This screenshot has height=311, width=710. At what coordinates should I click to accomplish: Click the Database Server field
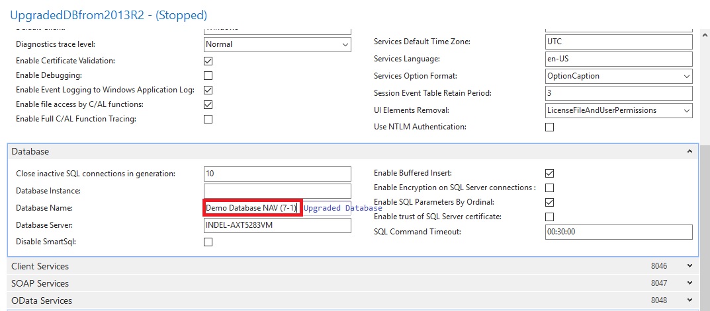(x=277, y=225)
